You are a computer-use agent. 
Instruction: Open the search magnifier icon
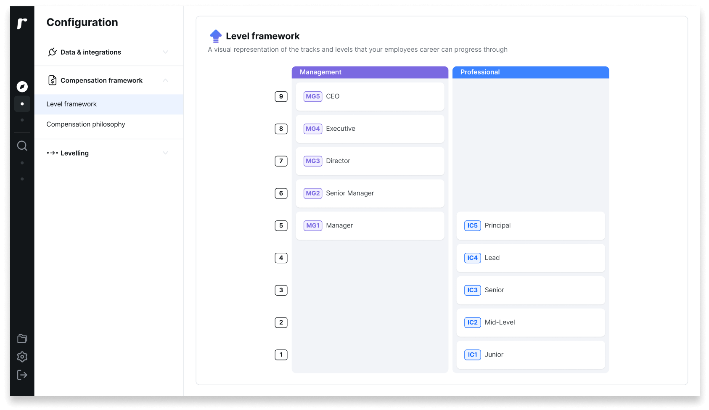(x=22, y=146)
